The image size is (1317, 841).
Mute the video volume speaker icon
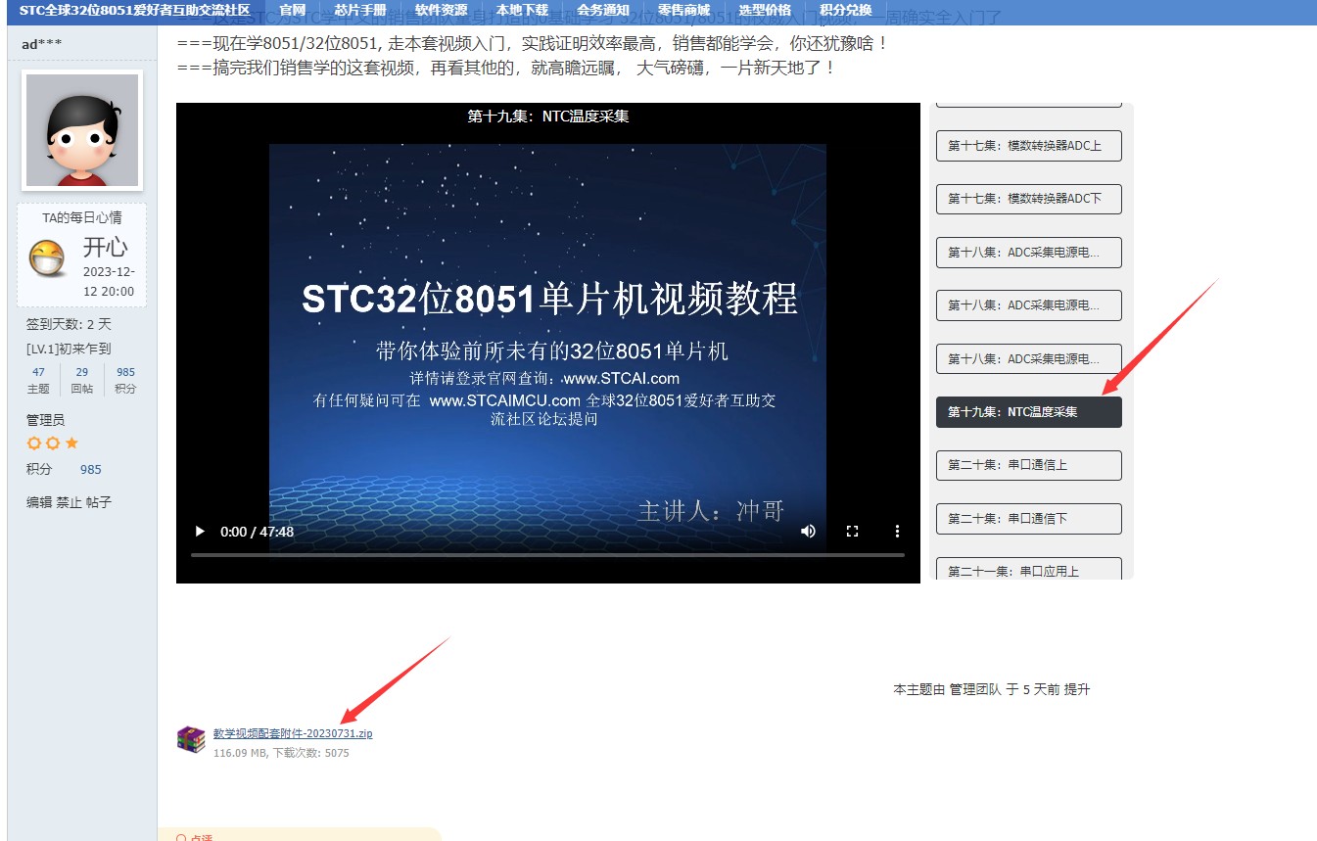coord(808,532)
